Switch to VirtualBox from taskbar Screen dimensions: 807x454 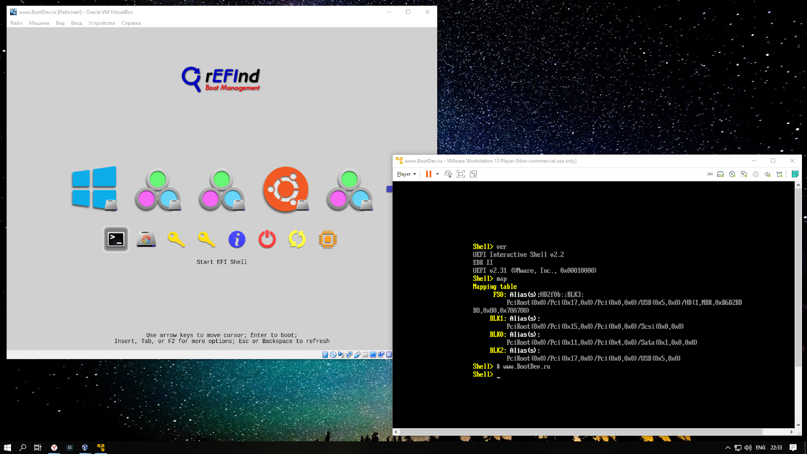coord(85,447)
